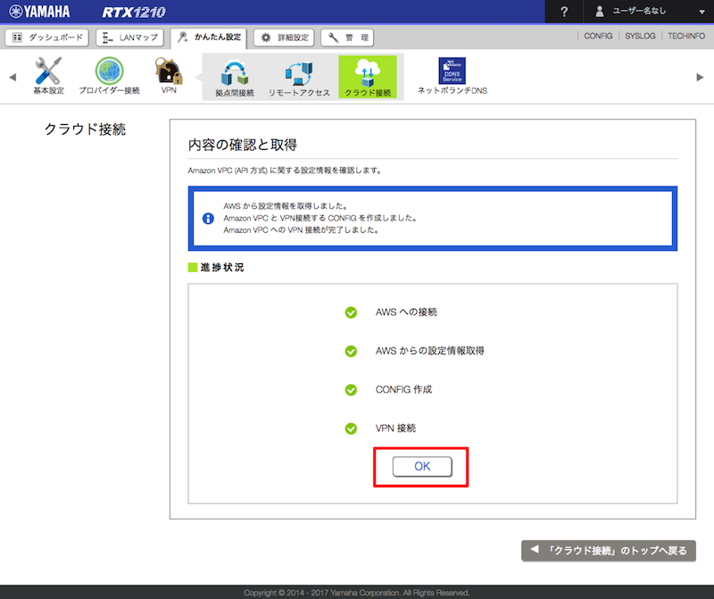This screenshot has height=599, width=714.
Task: Click the help question mark icon
Action: pos(564,12)
